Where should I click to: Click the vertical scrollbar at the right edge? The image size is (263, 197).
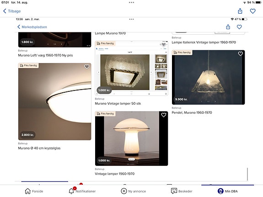247,174
